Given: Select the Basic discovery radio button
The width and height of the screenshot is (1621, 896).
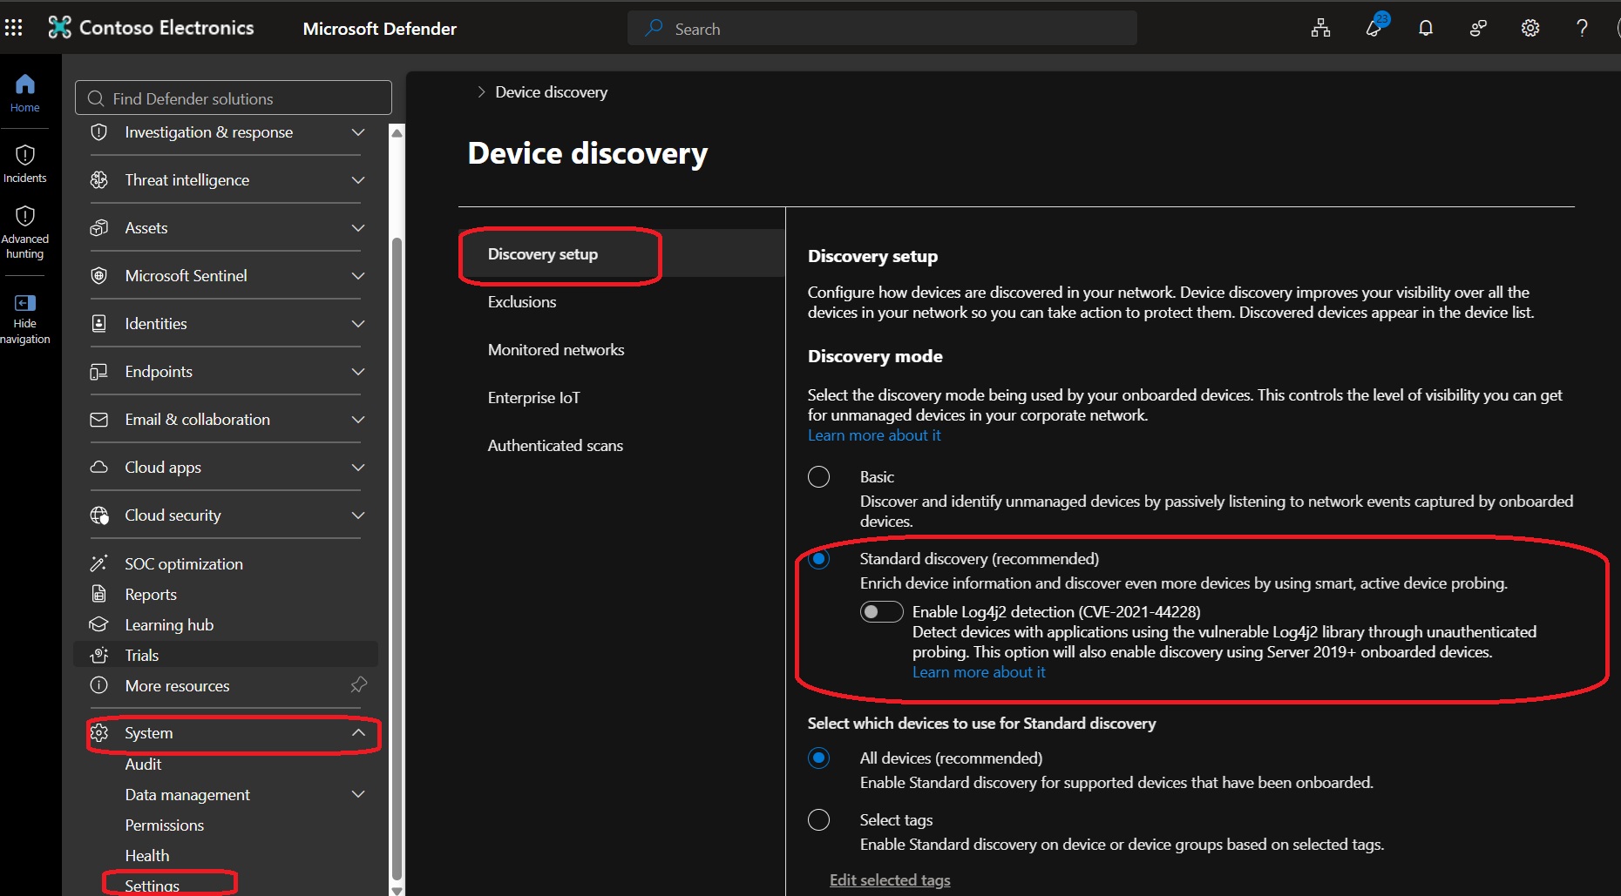Looking at the screenshot, I should (x=818, y=477).
